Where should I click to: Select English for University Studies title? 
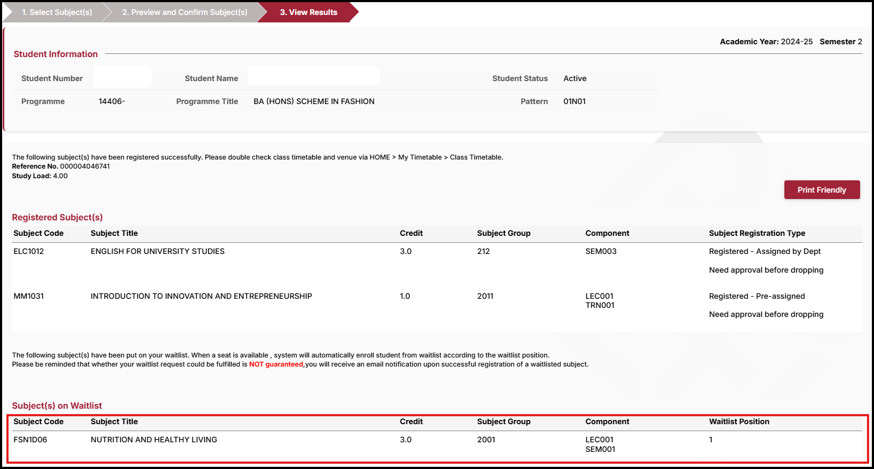pos(157,251)
